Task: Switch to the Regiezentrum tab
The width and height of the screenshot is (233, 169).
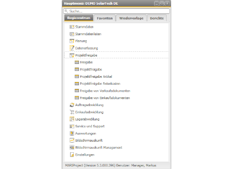Action: (79, 18)
